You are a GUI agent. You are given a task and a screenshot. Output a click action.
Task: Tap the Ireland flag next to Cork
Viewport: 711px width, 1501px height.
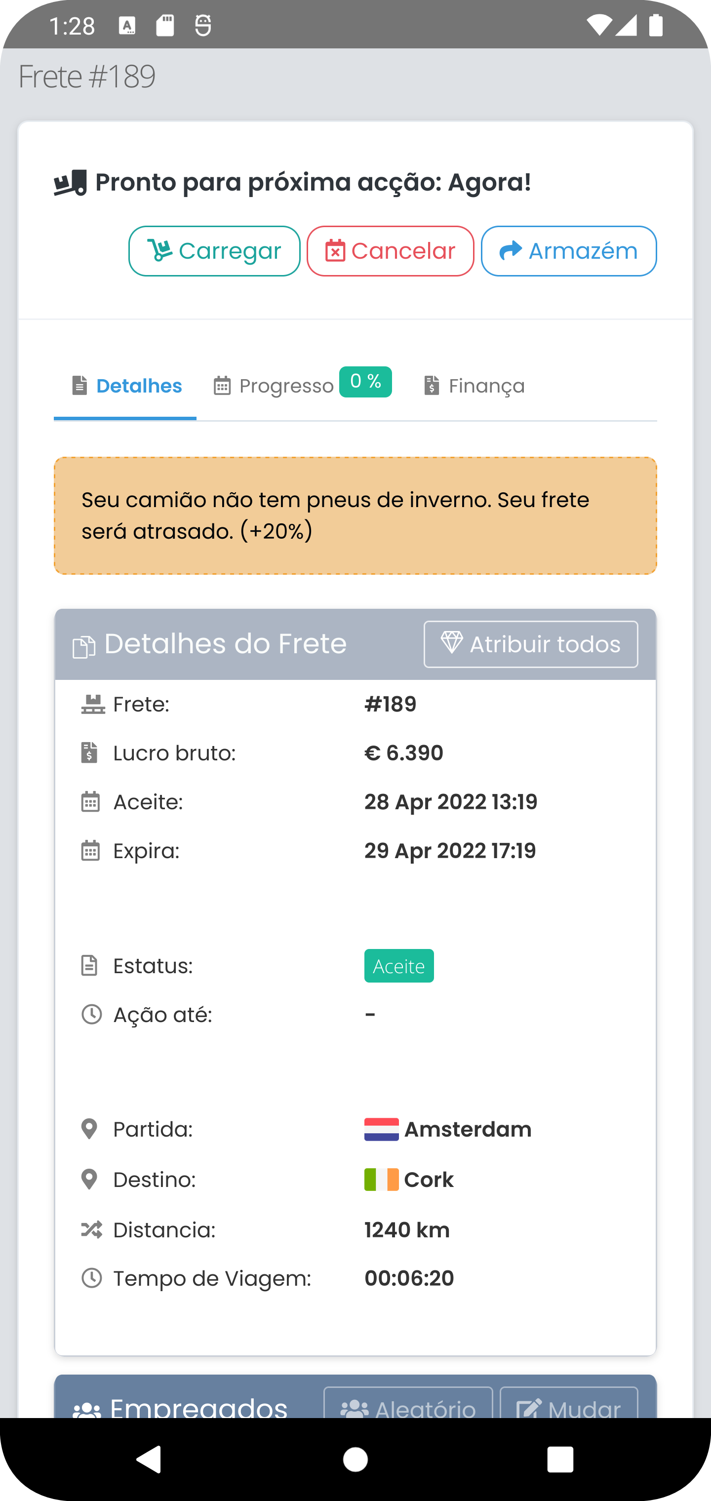pos(381,1180)
